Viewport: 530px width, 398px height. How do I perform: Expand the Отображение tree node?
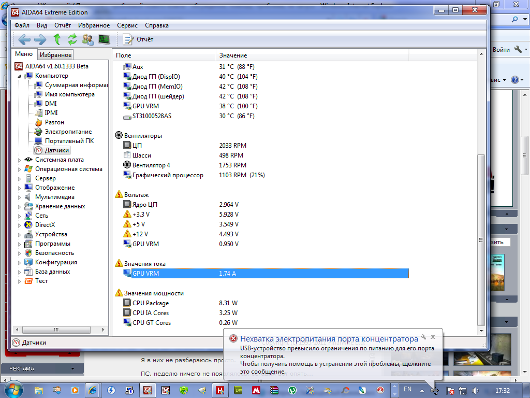point(19,188)
